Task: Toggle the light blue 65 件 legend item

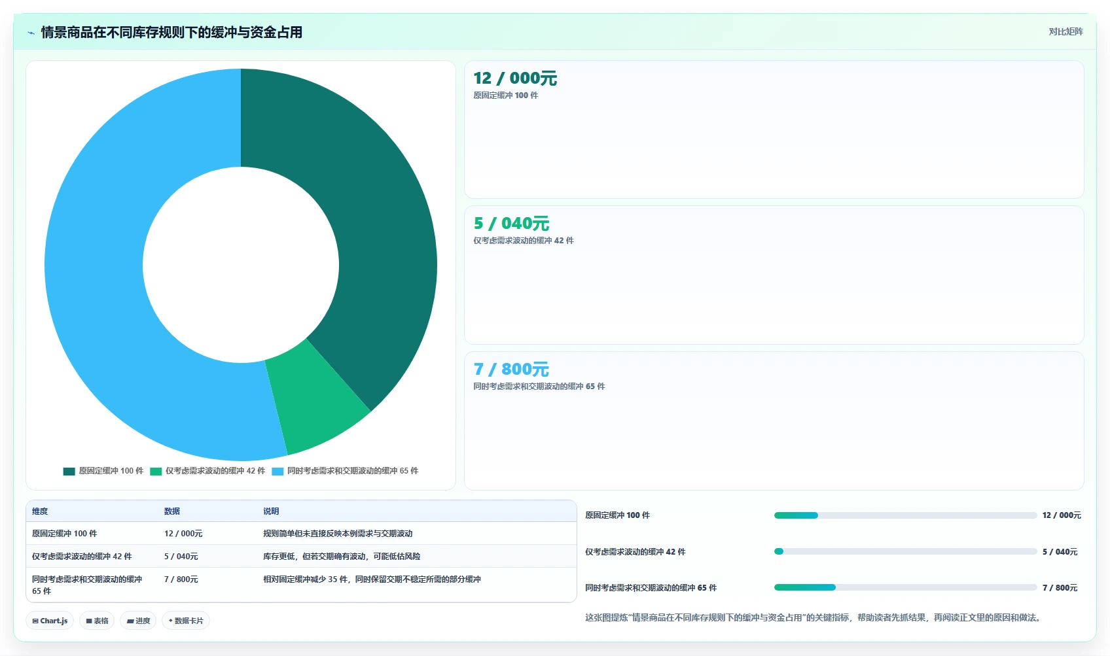Action: click(345, 471)
